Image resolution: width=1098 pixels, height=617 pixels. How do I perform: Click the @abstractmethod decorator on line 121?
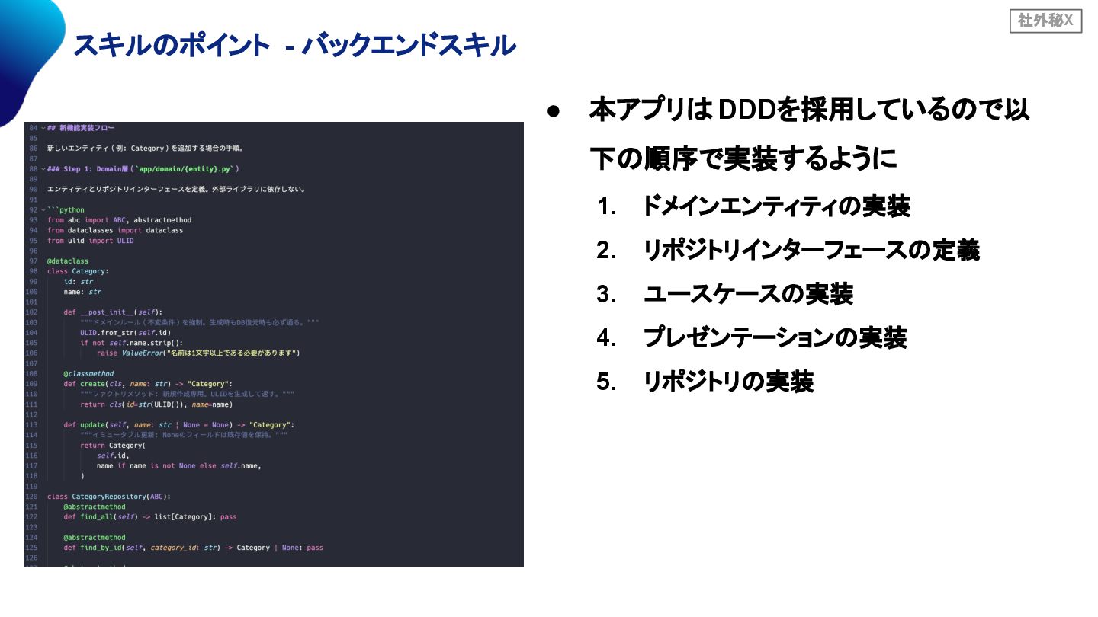[95, 507]
